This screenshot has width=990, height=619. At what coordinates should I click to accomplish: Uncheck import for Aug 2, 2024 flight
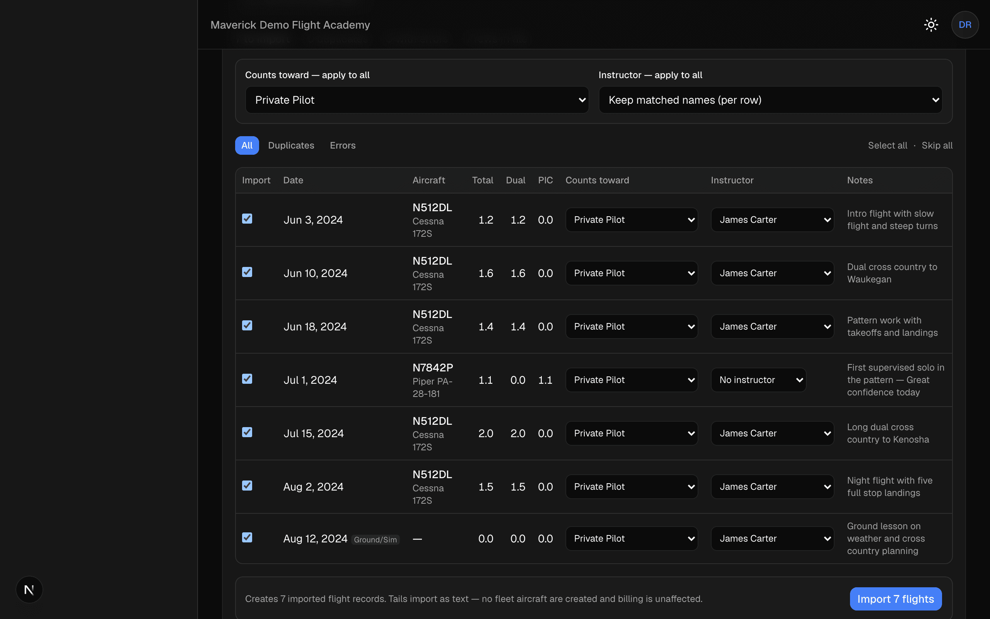[x=247, y=486]
